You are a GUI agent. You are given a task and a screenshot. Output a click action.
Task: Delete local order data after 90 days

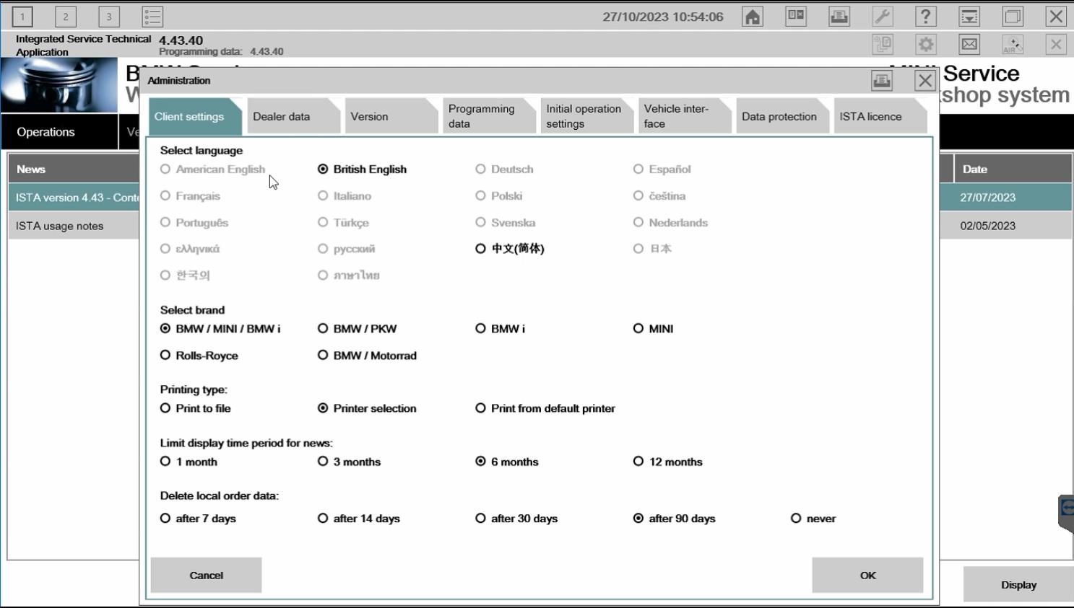click(x=674, y=518)
